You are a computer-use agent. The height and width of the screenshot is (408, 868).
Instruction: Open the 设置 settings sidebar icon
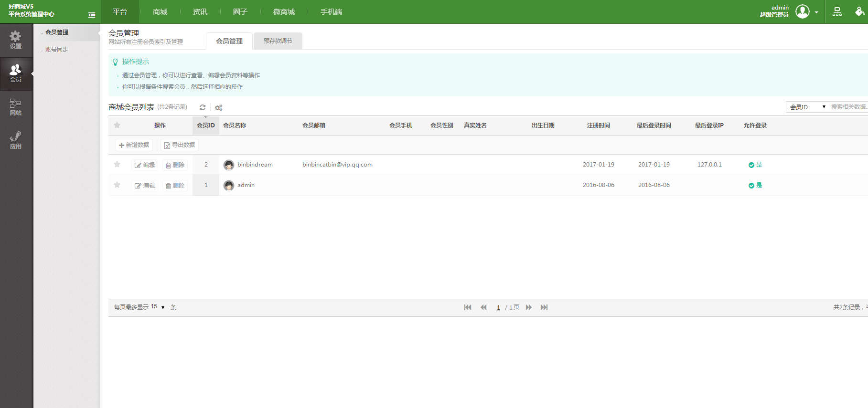click(16, 40)
